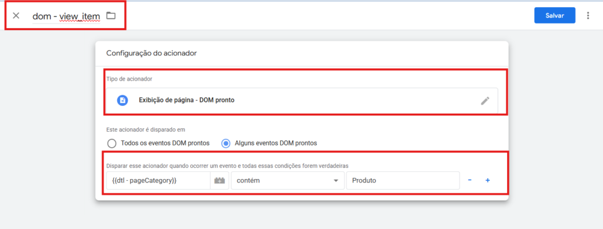Image resolution: width=603 pixels, height=229 pixels.
Task: Select Todos os eventos DOM prontos radio
Action: point(111,143)
